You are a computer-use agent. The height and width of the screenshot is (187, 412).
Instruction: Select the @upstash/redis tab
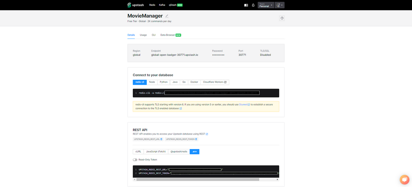point(179,152)
